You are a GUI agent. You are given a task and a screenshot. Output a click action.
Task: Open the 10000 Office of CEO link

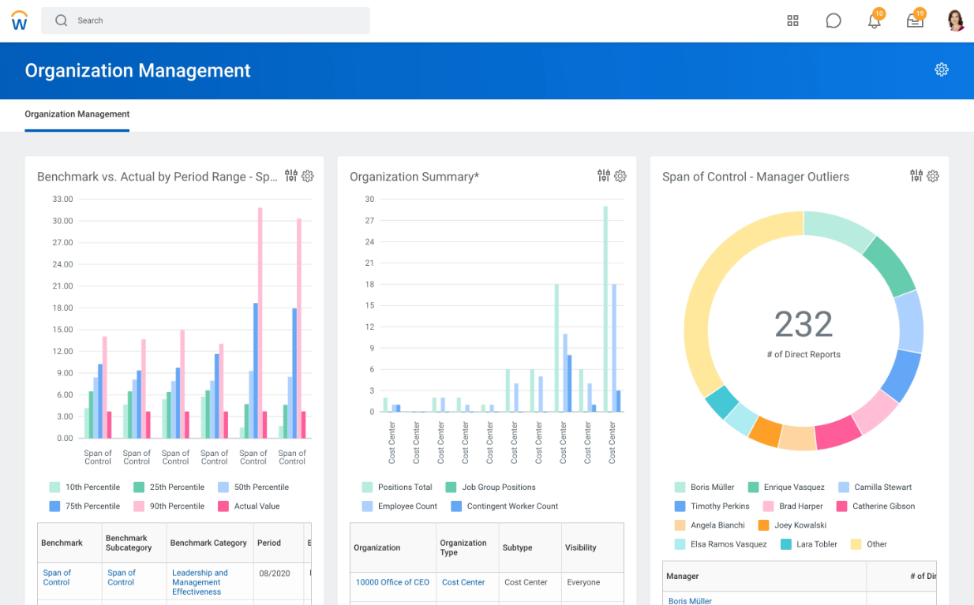click(x=392, y=582)
